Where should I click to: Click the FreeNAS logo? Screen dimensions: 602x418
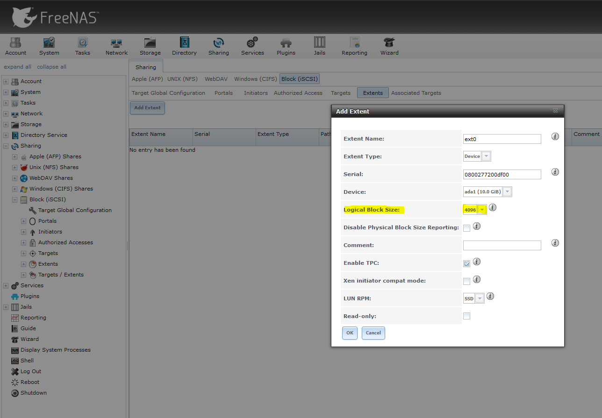(x=55, y=17)
